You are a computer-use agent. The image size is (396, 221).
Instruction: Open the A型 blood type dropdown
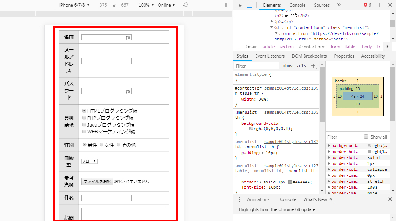coord(90,161)
